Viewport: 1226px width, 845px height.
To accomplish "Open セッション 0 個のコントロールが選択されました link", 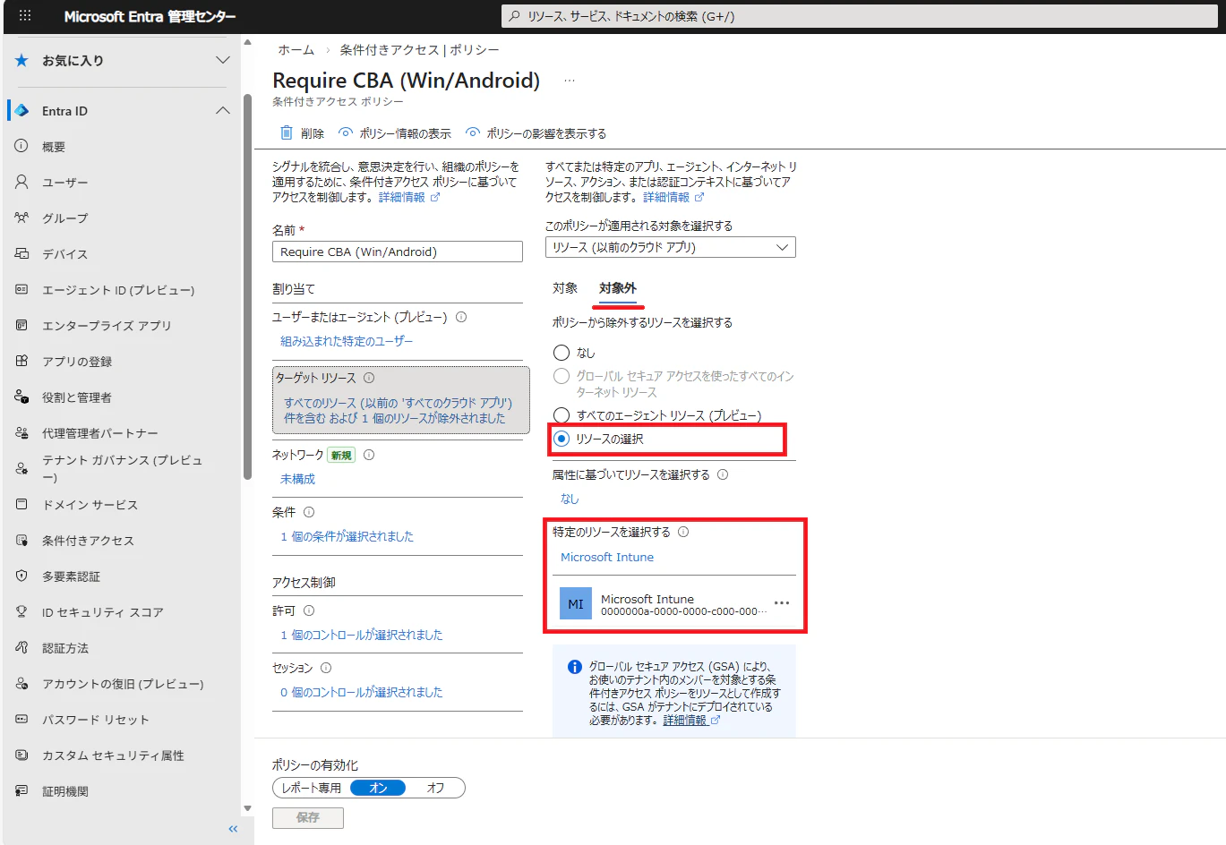I will coord(362,692).
